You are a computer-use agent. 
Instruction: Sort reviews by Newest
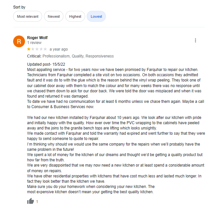click(x=54, y=16)
